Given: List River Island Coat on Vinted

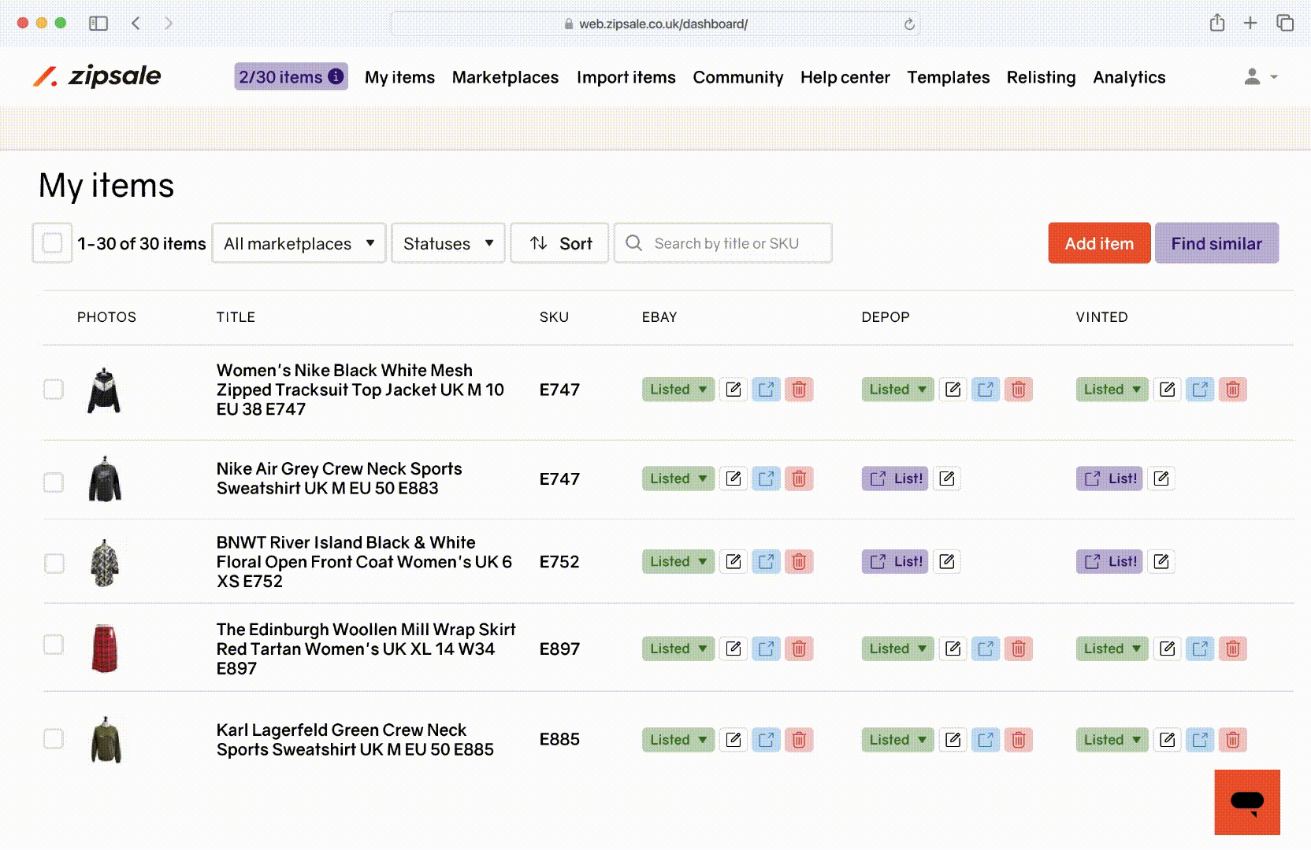Looking at the screenshot, I should 1109,562.
